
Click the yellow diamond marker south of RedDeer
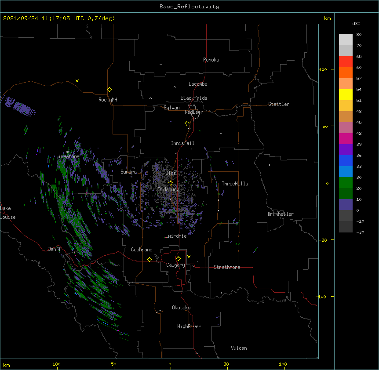pyautogui.click(x=187, y=123)
